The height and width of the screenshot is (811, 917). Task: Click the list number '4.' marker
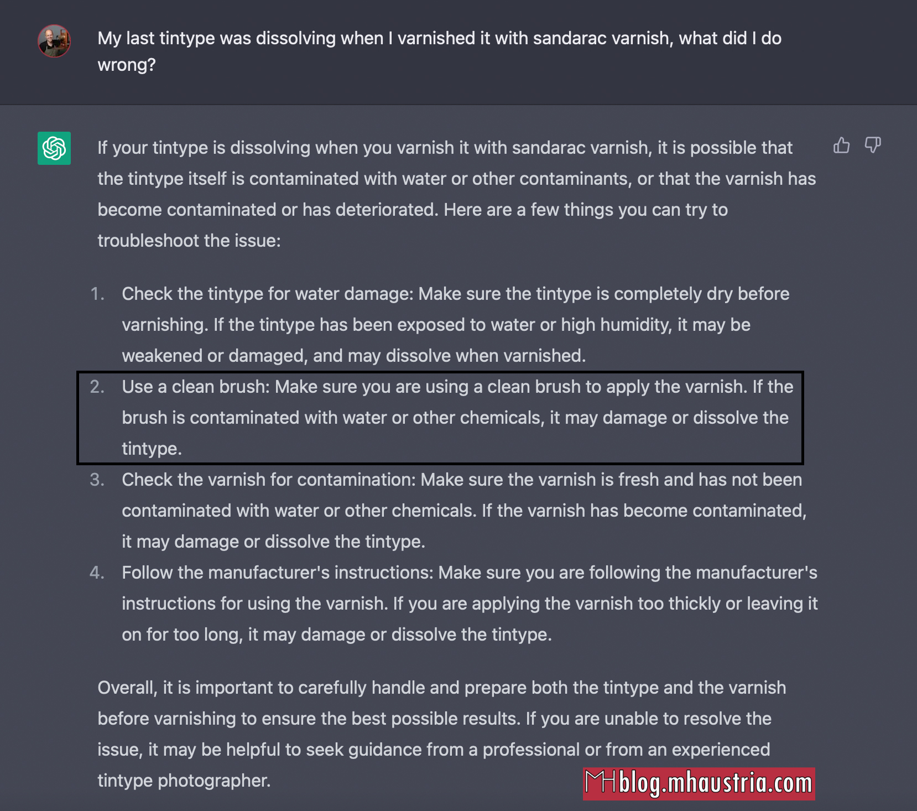[97, 573]
